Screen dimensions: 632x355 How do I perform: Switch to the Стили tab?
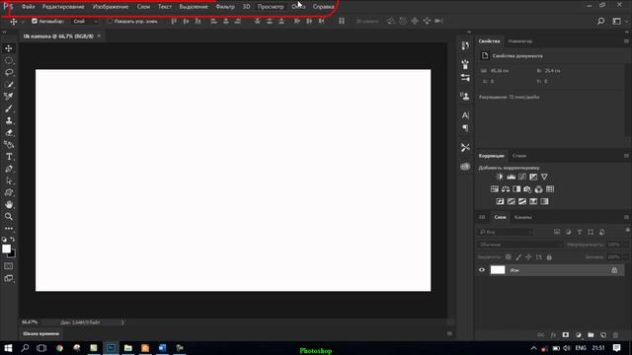click(519, 156)
